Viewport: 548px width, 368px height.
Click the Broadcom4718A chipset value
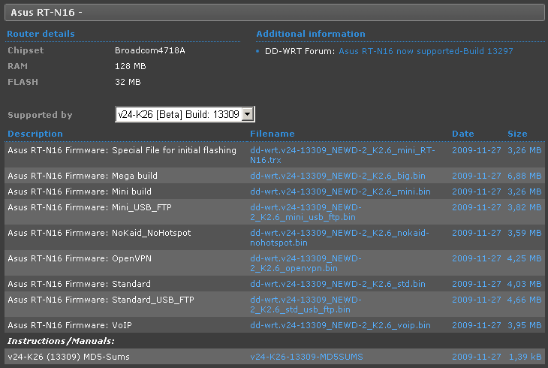tap(150, 50)
